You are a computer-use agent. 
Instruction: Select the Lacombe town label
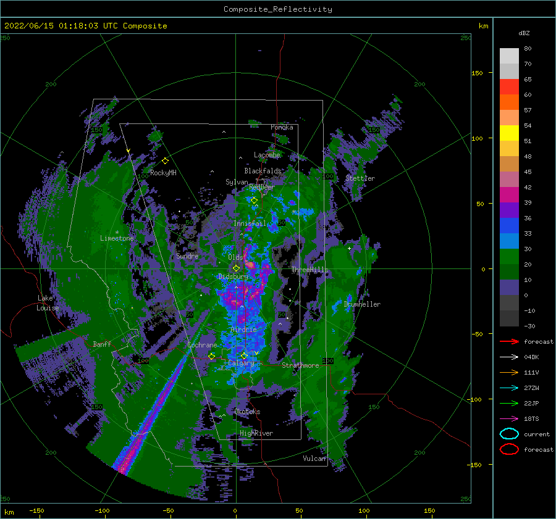267,155
